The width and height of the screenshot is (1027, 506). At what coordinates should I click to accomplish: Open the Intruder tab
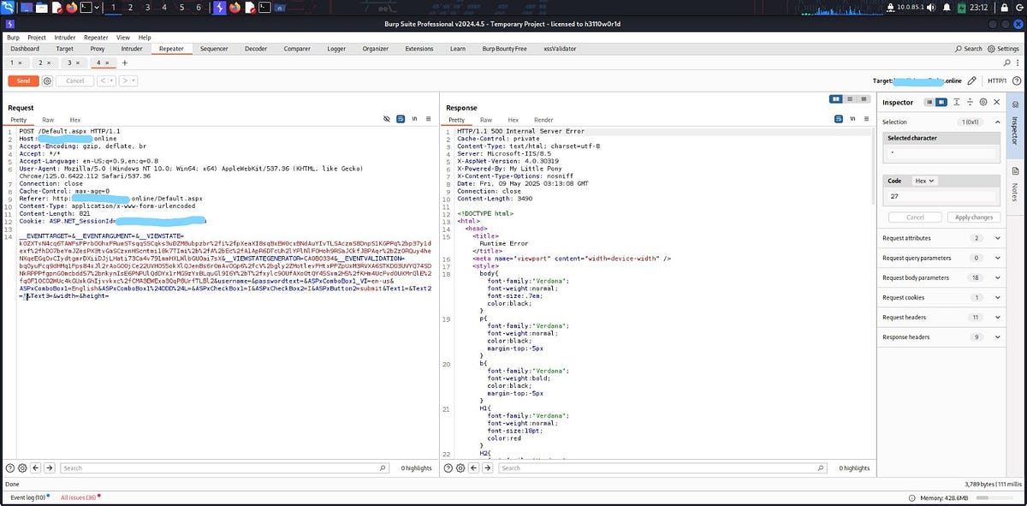tap(132, 49)
